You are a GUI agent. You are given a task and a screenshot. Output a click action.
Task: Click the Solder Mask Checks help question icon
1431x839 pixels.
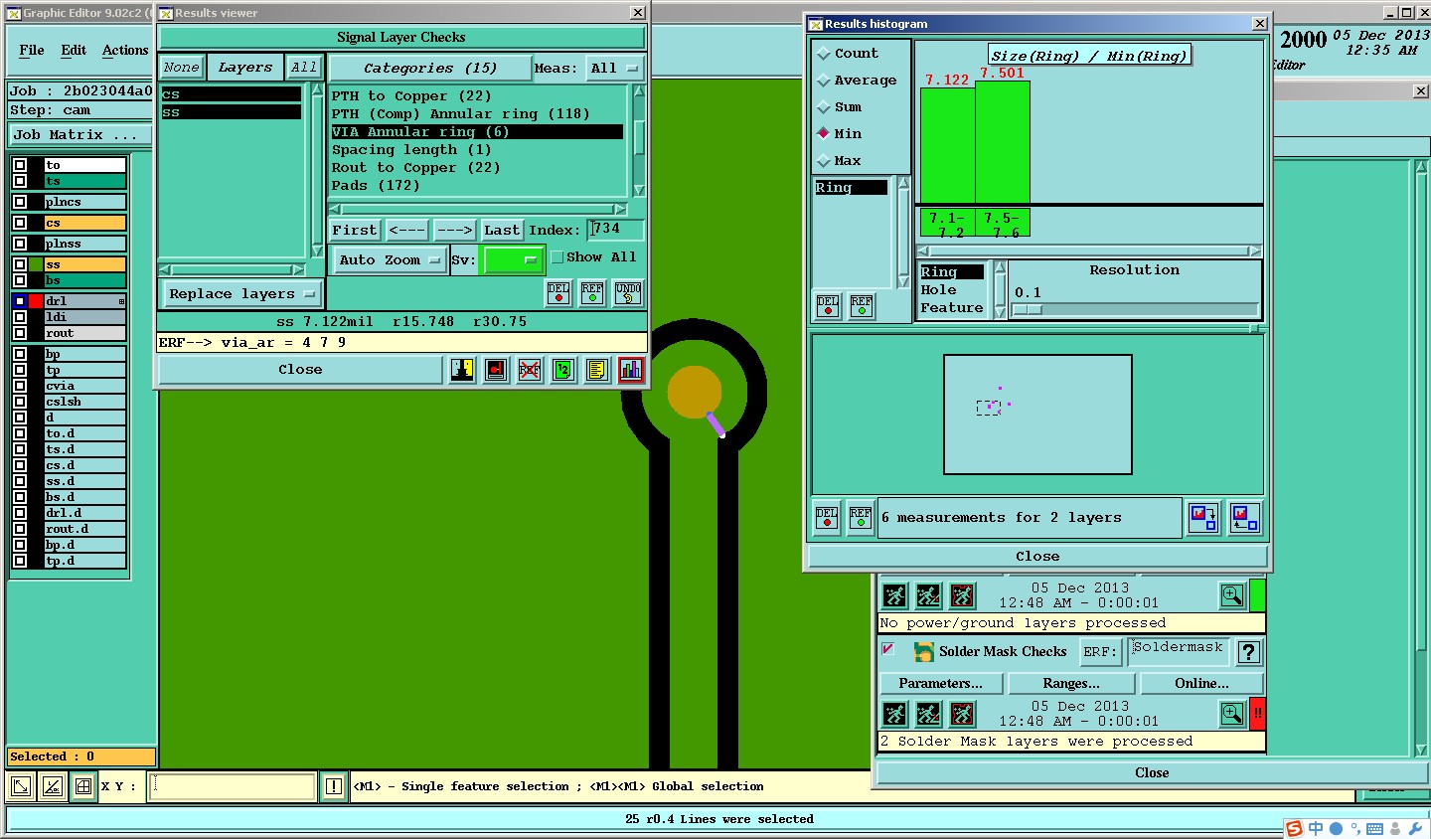point(1249,652)
